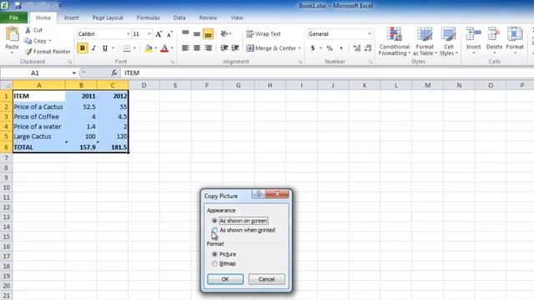Open Format as Table gallery
Viewport: 534px width, 300px height.
[425, 41]
